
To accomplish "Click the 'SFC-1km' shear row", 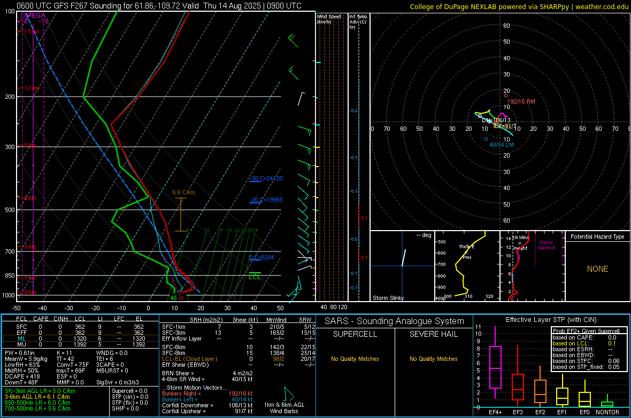I will (x=238, y=327).
